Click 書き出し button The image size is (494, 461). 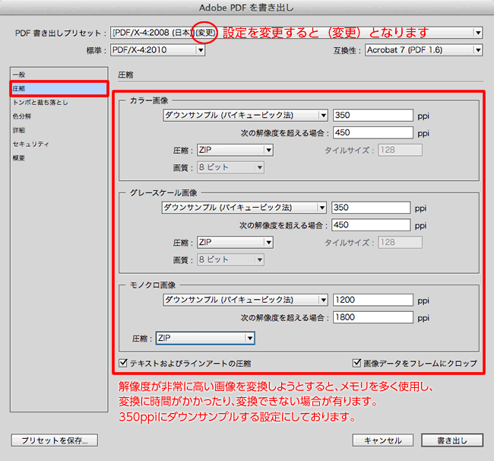click(x=452, y=440)
